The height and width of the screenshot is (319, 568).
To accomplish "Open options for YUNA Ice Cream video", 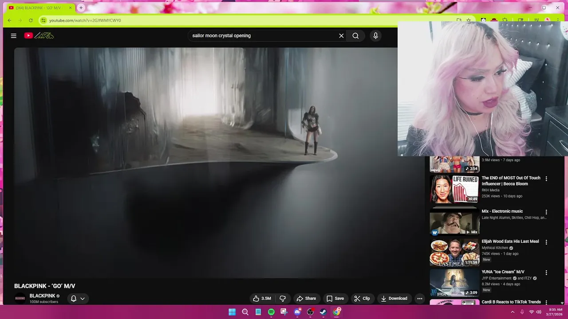I will (546, 272).
